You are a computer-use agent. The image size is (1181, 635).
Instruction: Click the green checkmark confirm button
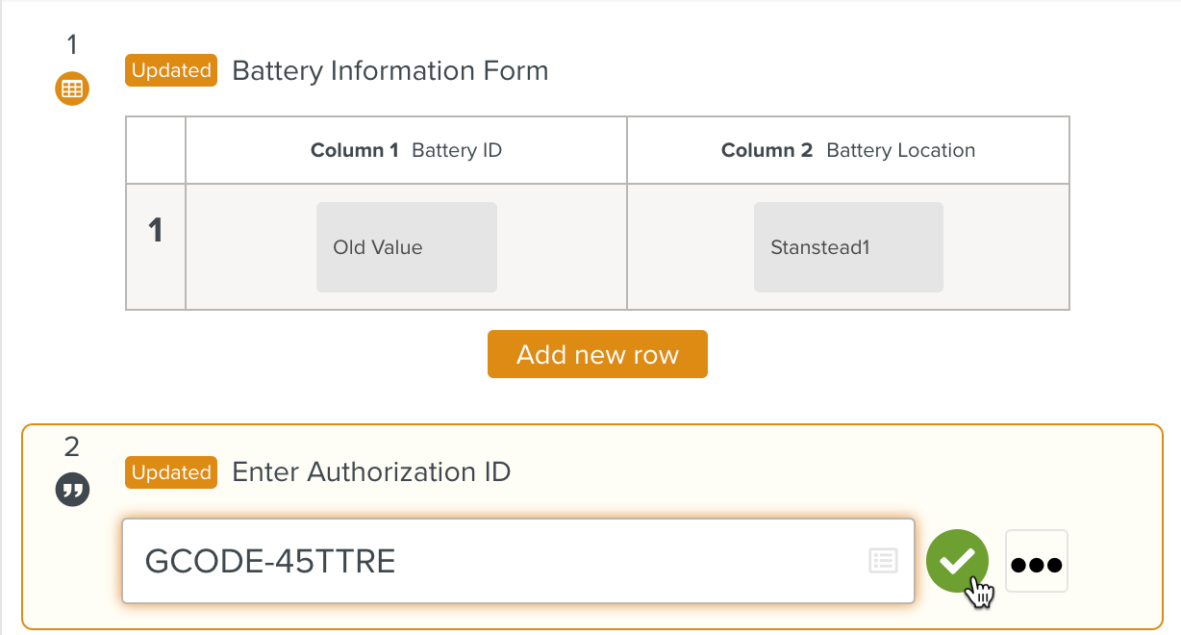[957, 561]
